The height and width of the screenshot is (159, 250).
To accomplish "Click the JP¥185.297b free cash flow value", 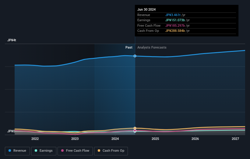I will [175, 25].
